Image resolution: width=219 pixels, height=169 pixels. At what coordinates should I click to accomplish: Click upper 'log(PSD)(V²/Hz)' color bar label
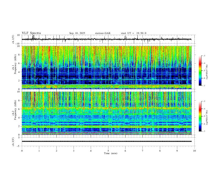207,72
